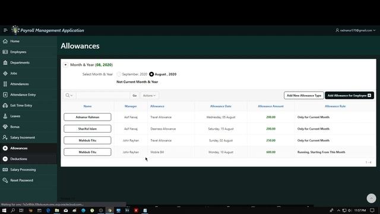
Task: Select the August, 2020 radio option
Action: [x=151, y=74]
